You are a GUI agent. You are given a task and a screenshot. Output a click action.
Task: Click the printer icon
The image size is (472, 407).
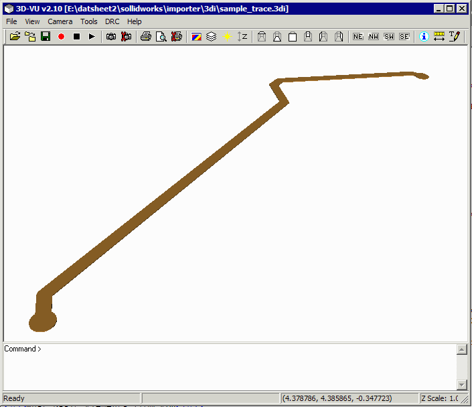145,36
